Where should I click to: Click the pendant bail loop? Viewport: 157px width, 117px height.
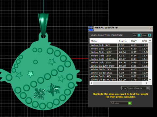coord(43,24)
